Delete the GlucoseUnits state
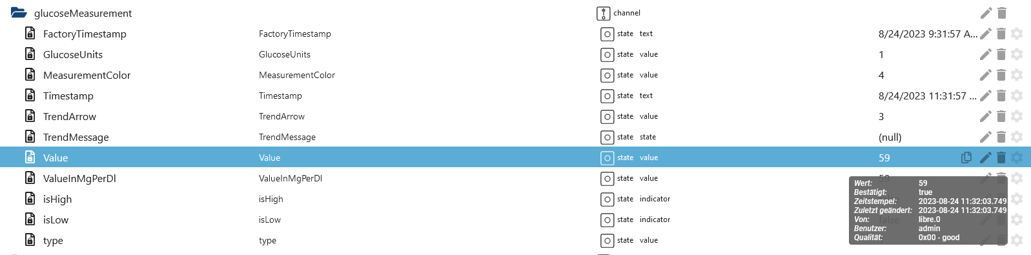 coord(1001,54)
